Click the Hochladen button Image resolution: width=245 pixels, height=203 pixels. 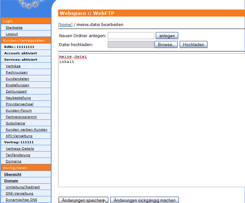click(x=194, y=45)
